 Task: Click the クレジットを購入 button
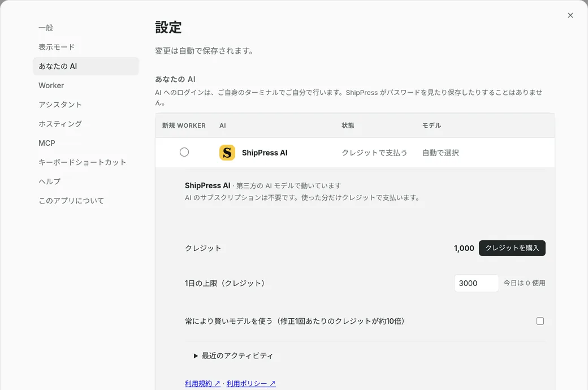(x=512, y=248)
